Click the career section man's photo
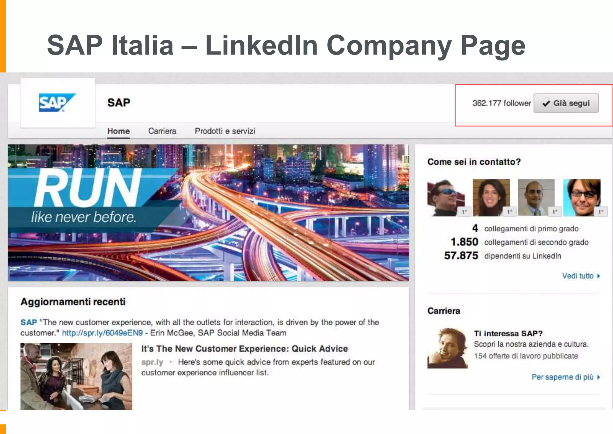 (447, 348)
